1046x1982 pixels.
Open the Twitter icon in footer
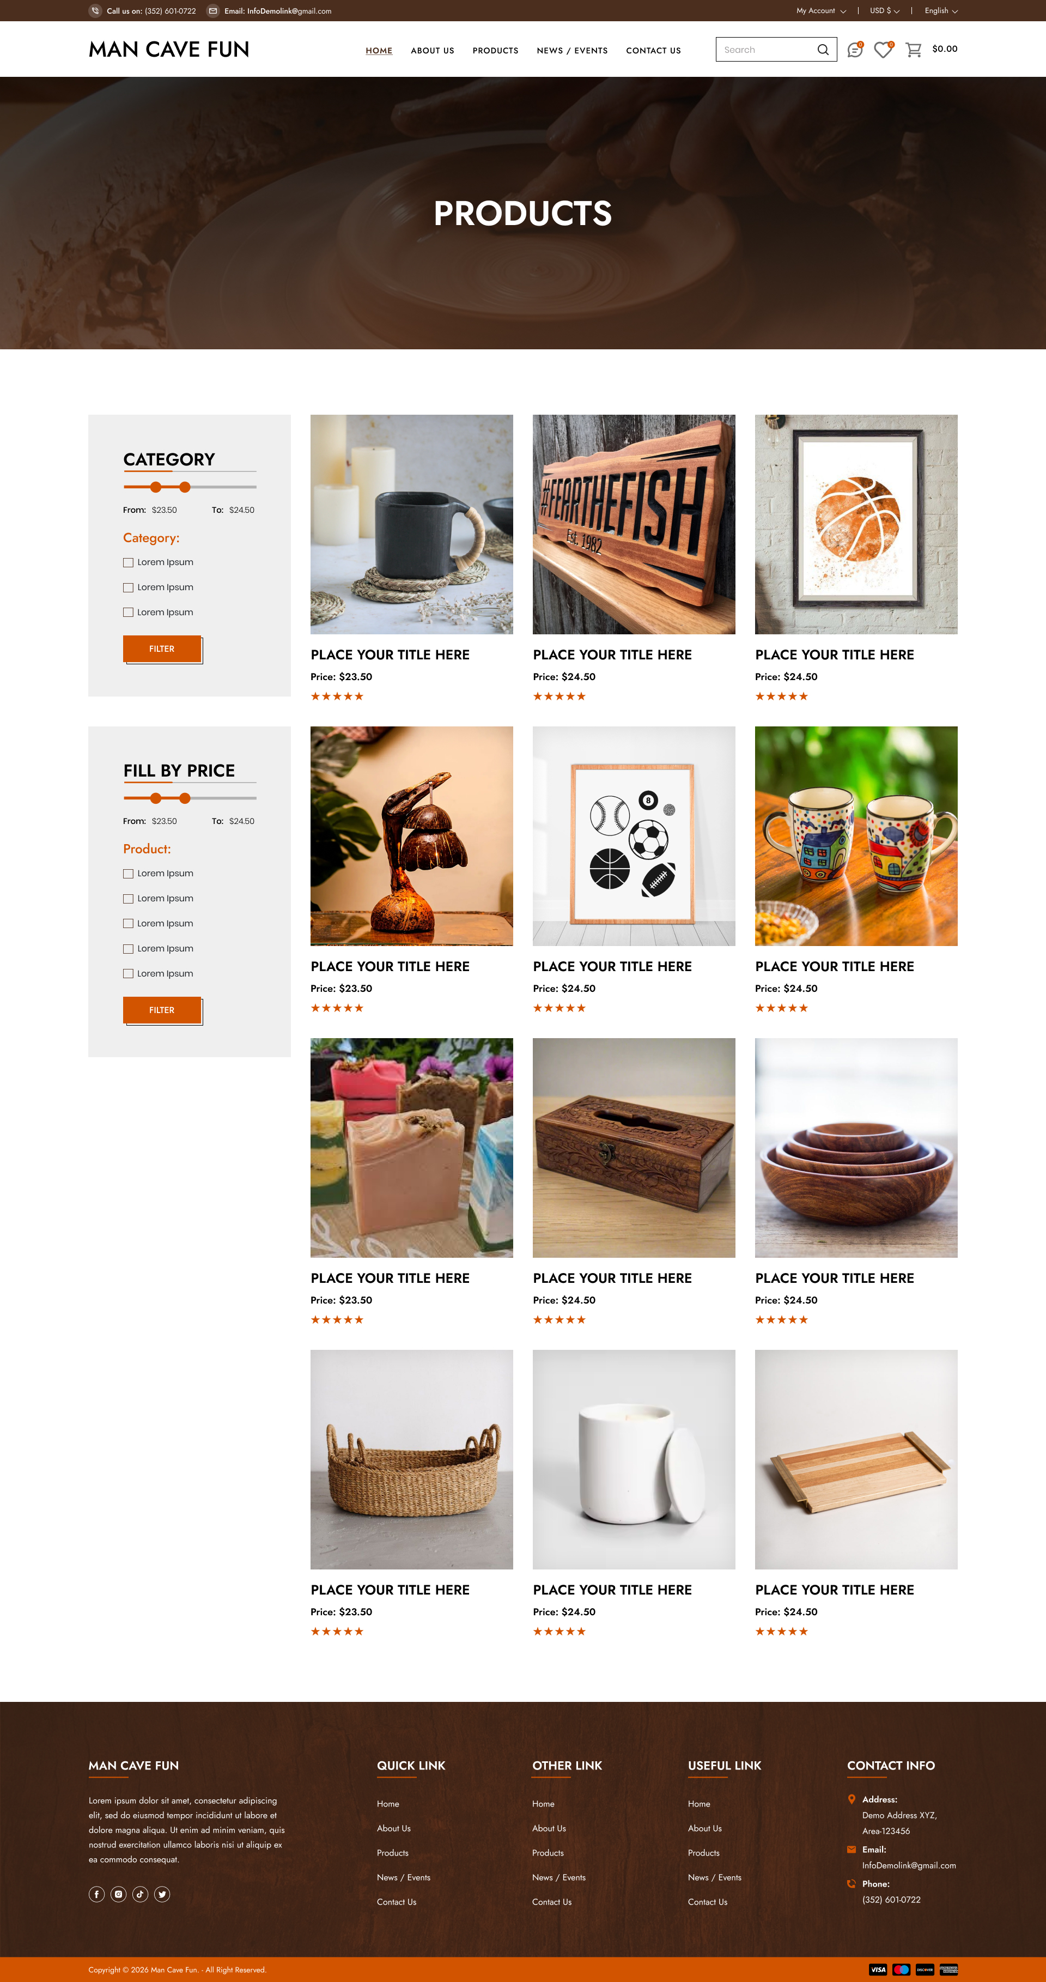[x=161, y=1894]
